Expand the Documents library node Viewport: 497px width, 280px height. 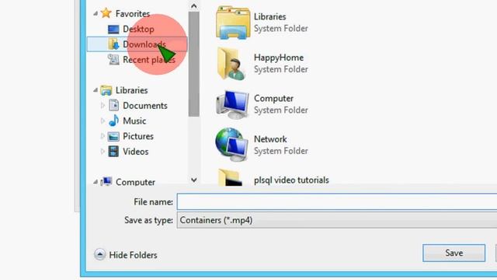[103, 105]
